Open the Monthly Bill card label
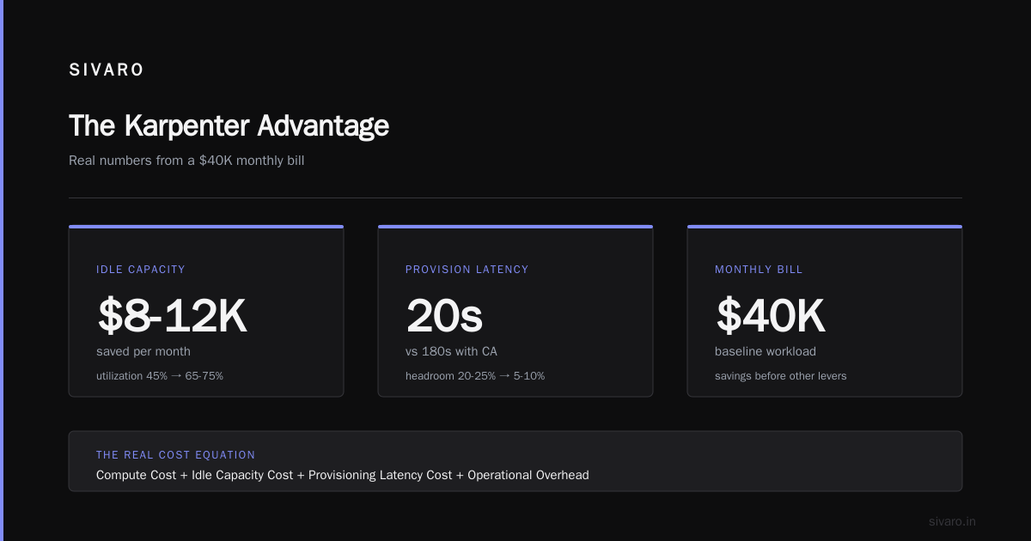 click(x=759, y=270)
